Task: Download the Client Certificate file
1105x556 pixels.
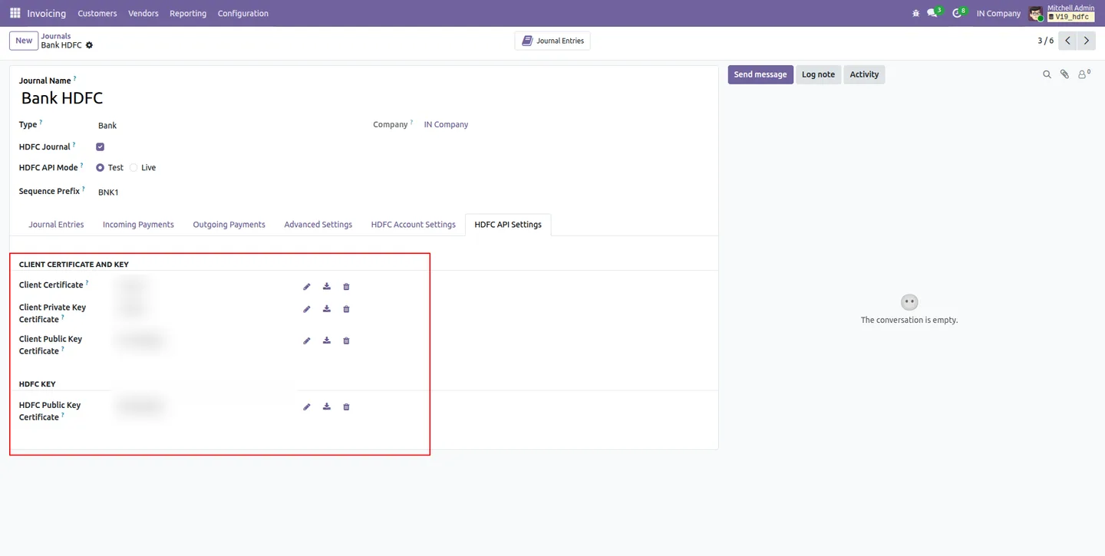Action: coord(327,287)
